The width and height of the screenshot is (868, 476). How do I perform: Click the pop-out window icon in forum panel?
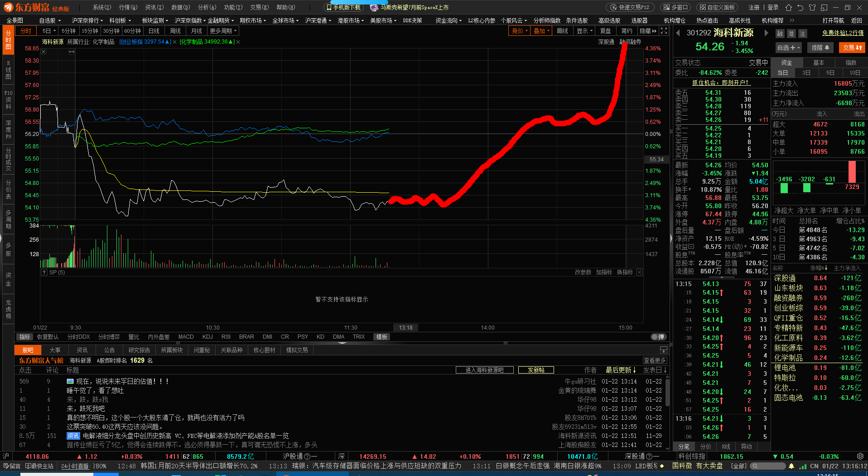pyautogui.click(x=663, y=350)
